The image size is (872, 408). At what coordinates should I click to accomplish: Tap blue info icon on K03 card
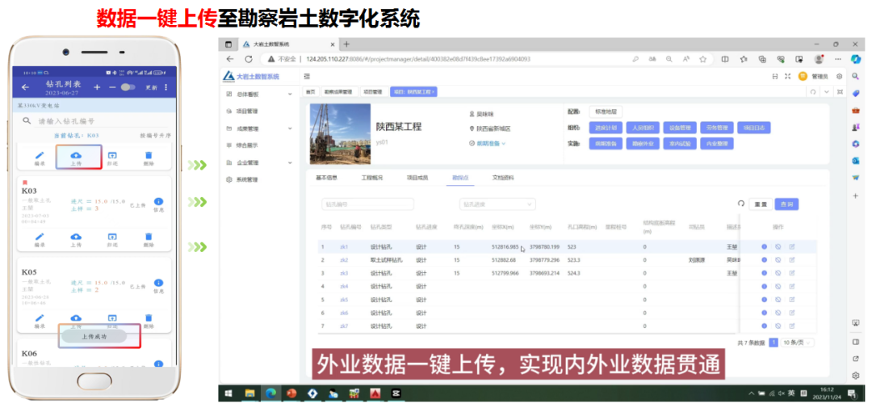[x=158, y=202]
